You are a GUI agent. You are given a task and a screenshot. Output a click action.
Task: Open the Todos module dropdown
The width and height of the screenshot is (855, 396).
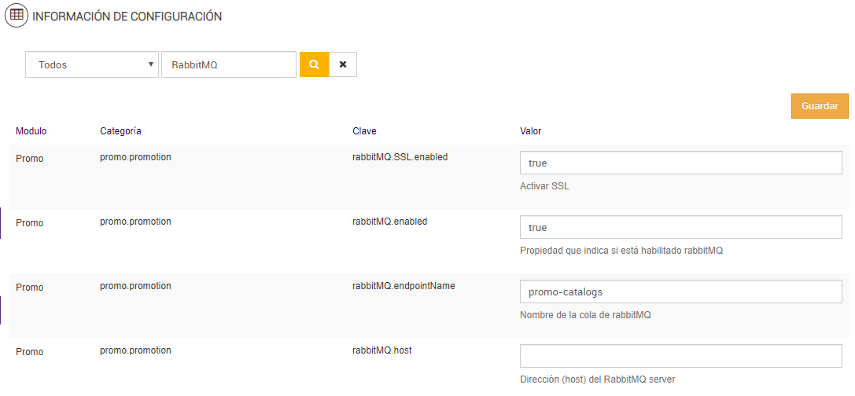[x=93, y=64]
